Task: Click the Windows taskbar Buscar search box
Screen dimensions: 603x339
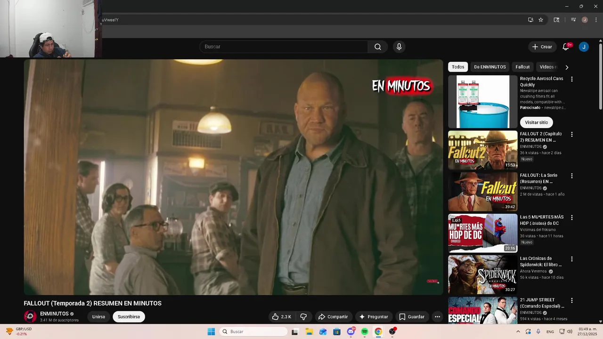Action: coord(254,331)
